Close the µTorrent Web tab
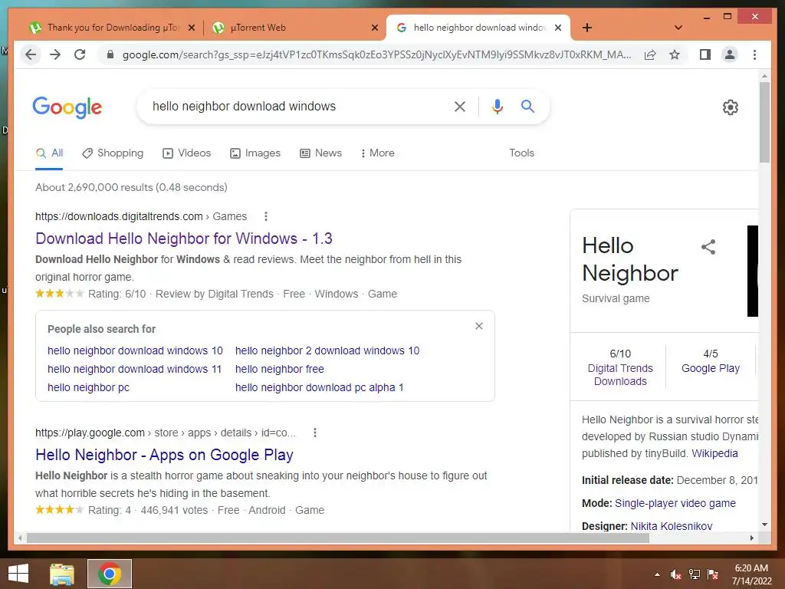This screenshot has height=589, width=785. click(374, 28)
